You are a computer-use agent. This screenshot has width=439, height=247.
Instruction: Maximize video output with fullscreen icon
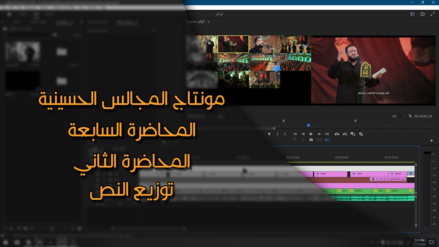(432, 14)
